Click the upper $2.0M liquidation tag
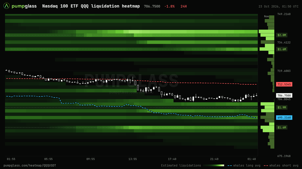The height and width of the screenshot is (169, 302). pos(282,35)
